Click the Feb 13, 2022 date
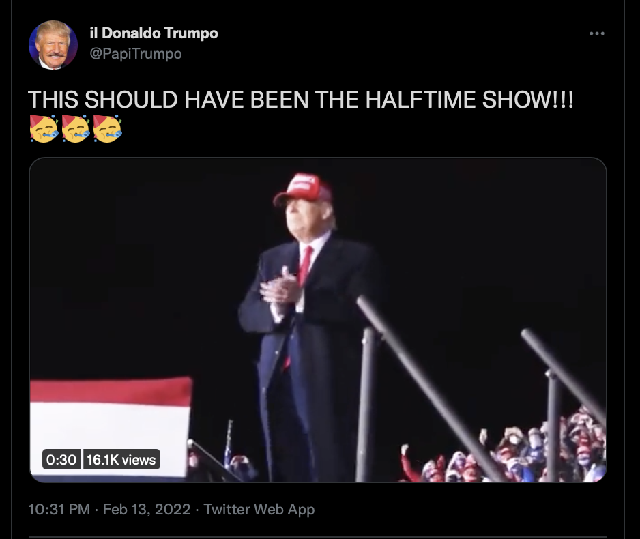640x539 pixels. [147, 509]
